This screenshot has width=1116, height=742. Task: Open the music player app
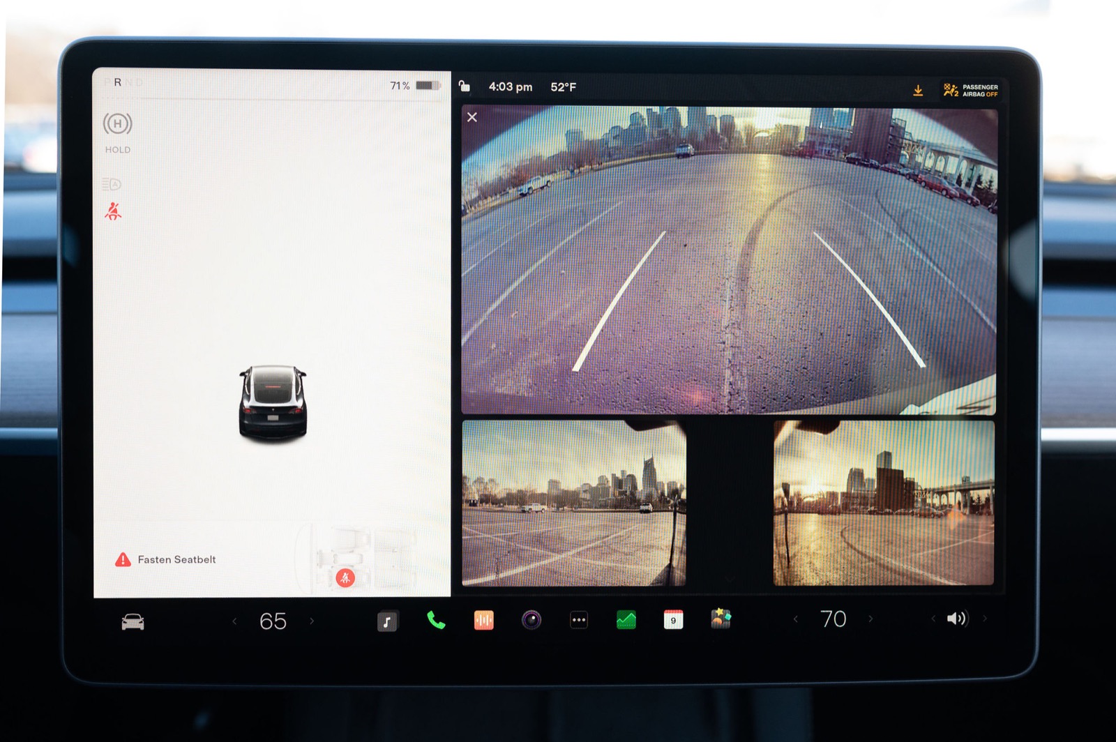[x=387, y=621]
